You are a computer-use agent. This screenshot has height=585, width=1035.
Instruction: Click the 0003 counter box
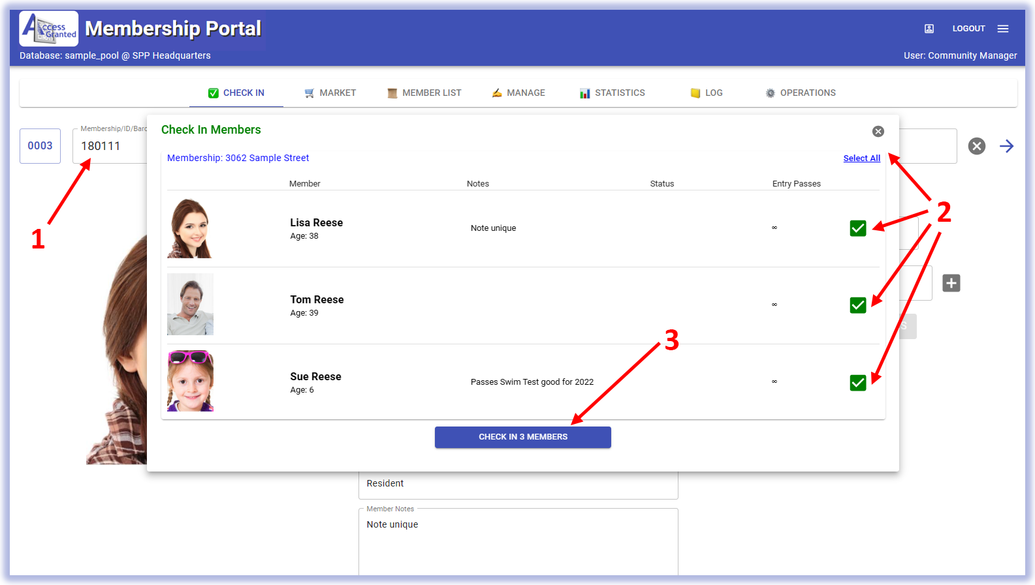coord(40,146)
